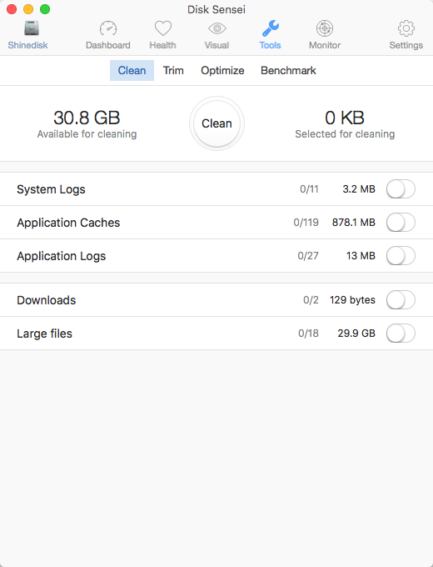Click the 29.9 GB size value
The height and width of the screenshot is (567, 433).
tap(356, 334)
